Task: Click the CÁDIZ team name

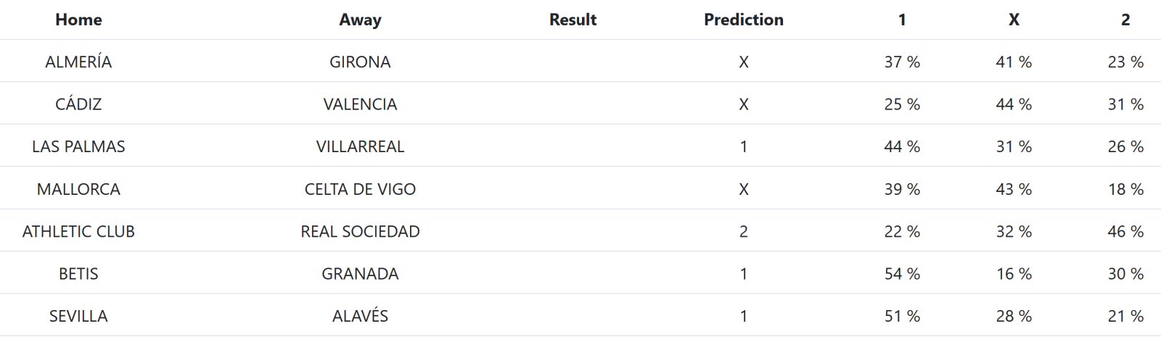Action: pyautogui.click(x=78, y=104)
